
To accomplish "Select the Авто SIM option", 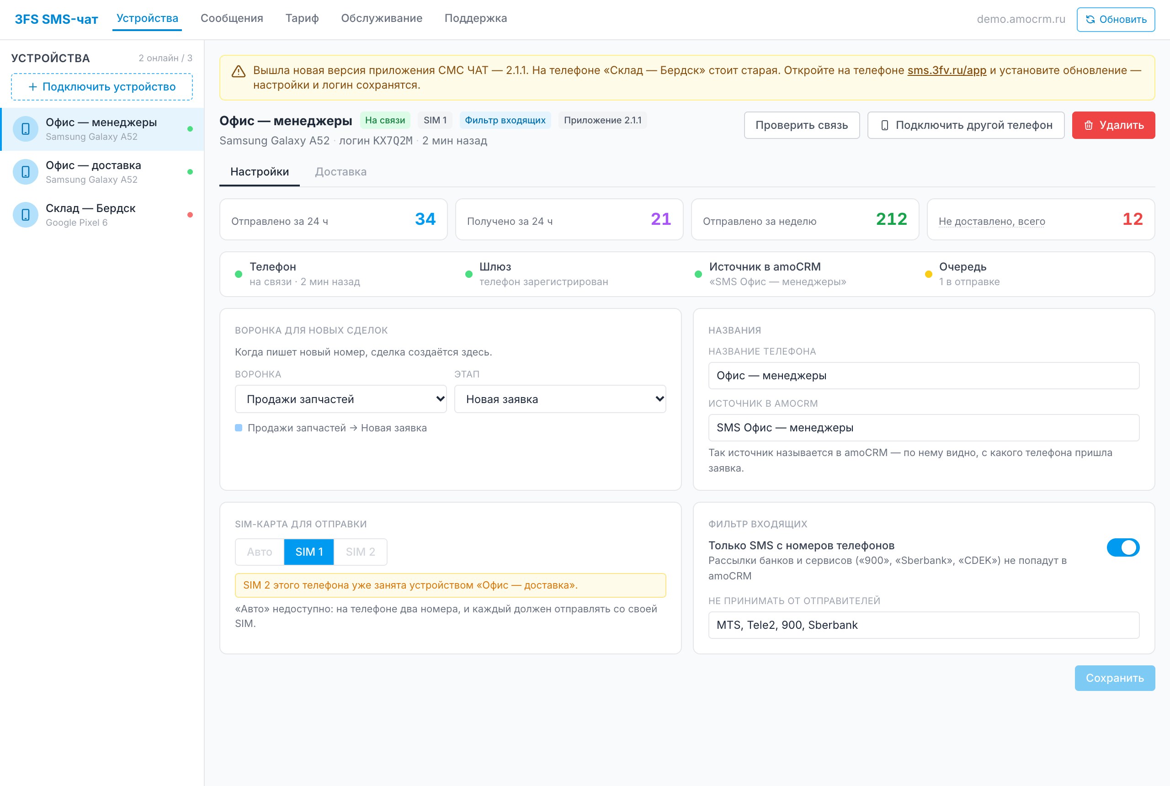I will click(260, 552).
